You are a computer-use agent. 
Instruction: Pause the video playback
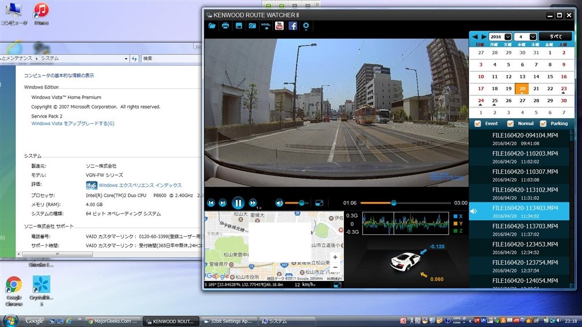[x=238, y=203]
